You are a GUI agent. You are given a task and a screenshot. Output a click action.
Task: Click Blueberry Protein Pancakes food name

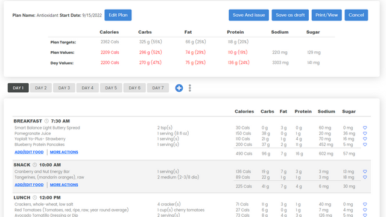pyautogui.click(x=39, y=145)
